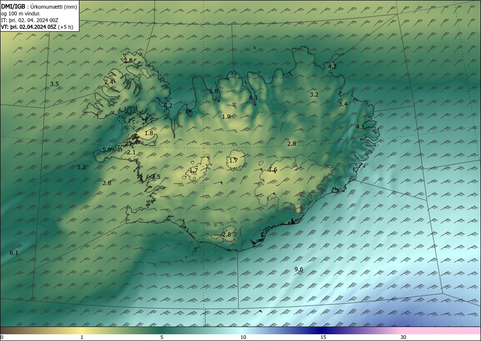This screenshot has height=341, width=481.
Task: Click the '10' label on the color scale
Action: [x=243, y=338]
